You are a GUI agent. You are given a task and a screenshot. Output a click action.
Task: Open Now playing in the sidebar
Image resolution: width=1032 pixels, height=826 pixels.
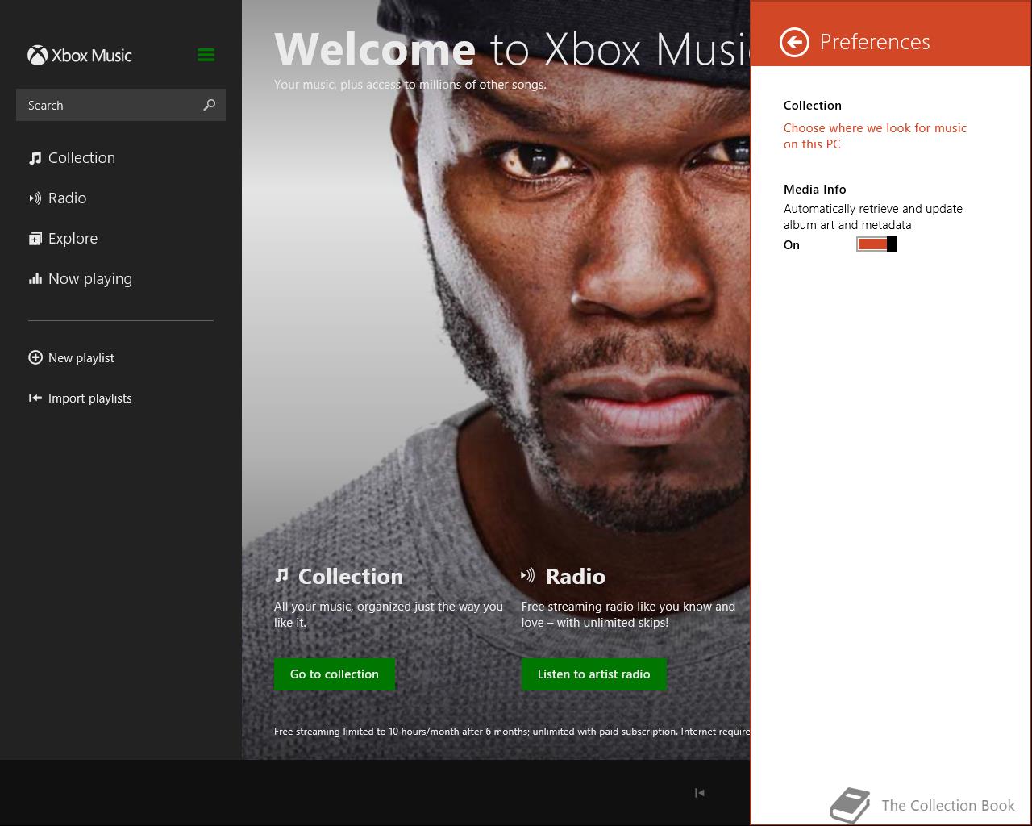coord(90,279)
